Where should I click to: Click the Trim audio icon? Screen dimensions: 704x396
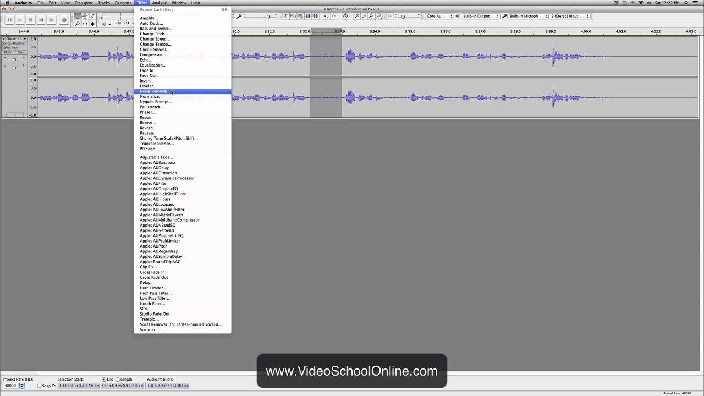pos(308,16)
